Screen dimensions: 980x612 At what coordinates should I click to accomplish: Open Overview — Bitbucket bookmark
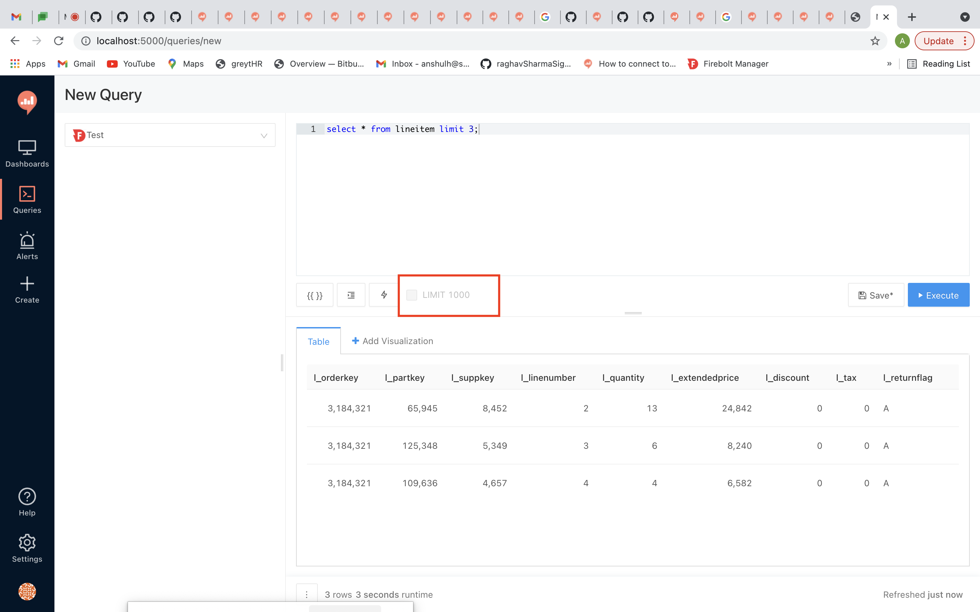click(319, 64)
